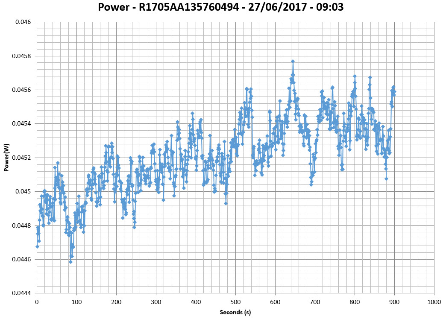Select the 0.045 y-axis tick label

pos(23,191)
